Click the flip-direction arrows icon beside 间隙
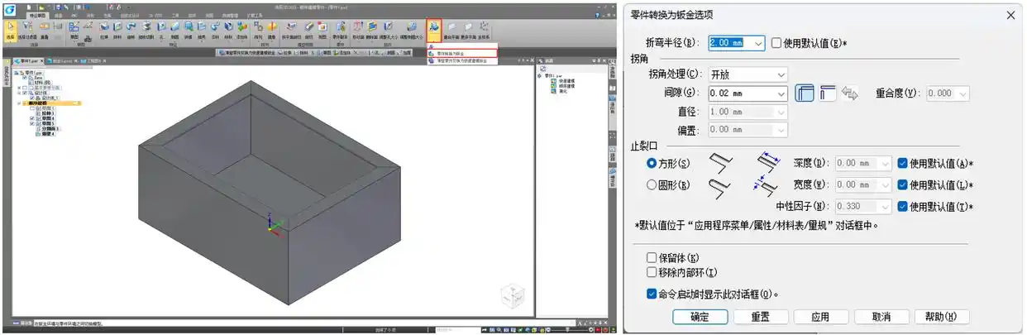 [850, 93]
